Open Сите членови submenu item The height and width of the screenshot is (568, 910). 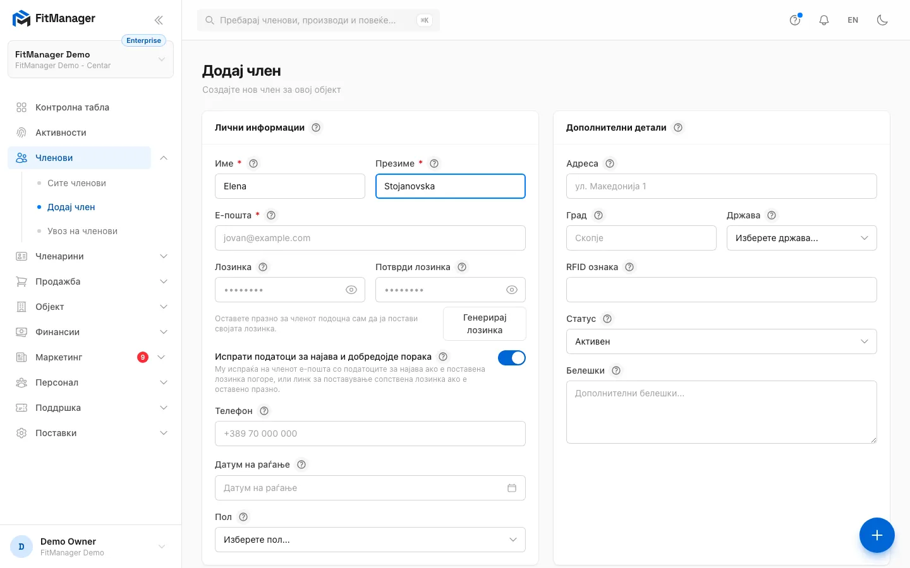click(x=76, y=183)
